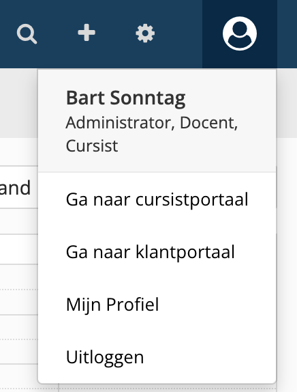Viewport: 297px width, 392px height.
Task: Click the plus icon to add new
Action: 87,33
